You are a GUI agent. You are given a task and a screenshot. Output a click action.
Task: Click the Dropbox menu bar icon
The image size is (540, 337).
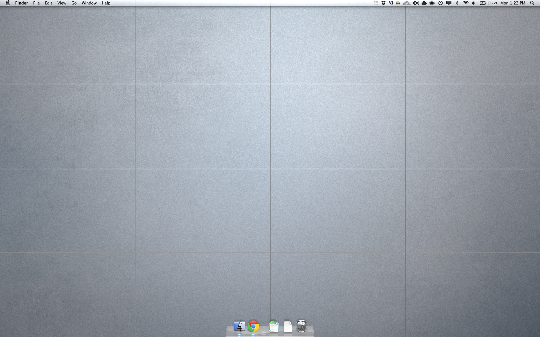[x=383, y=3]
